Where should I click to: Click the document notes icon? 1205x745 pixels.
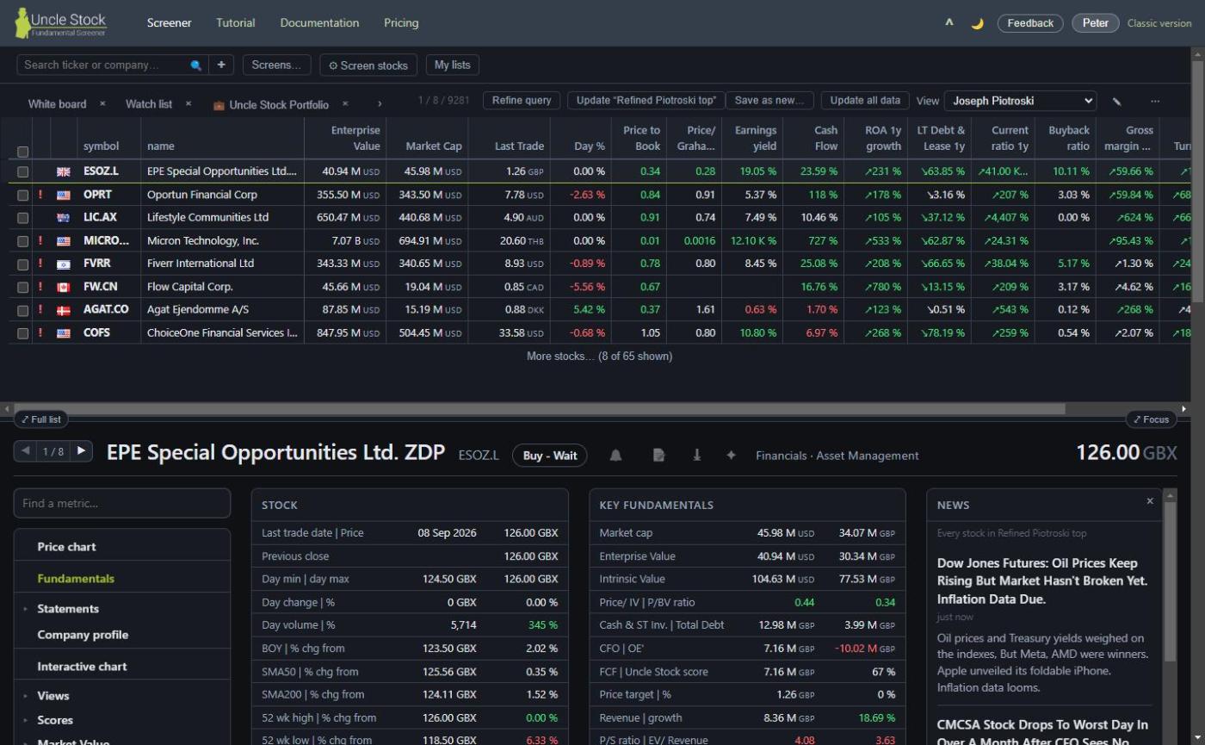tap(658, 456)
